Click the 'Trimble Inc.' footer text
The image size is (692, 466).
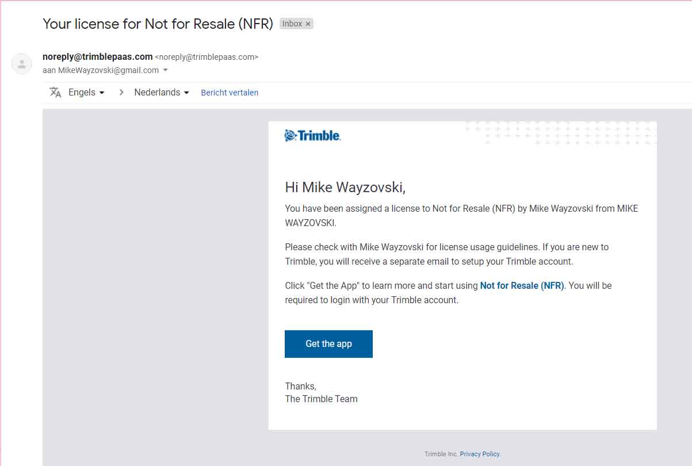[441, 454]
